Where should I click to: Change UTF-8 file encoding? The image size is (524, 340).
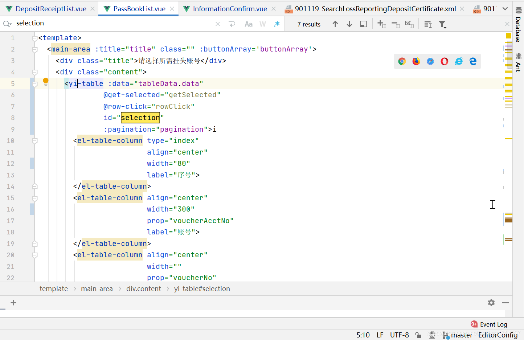tap(400, 335)
